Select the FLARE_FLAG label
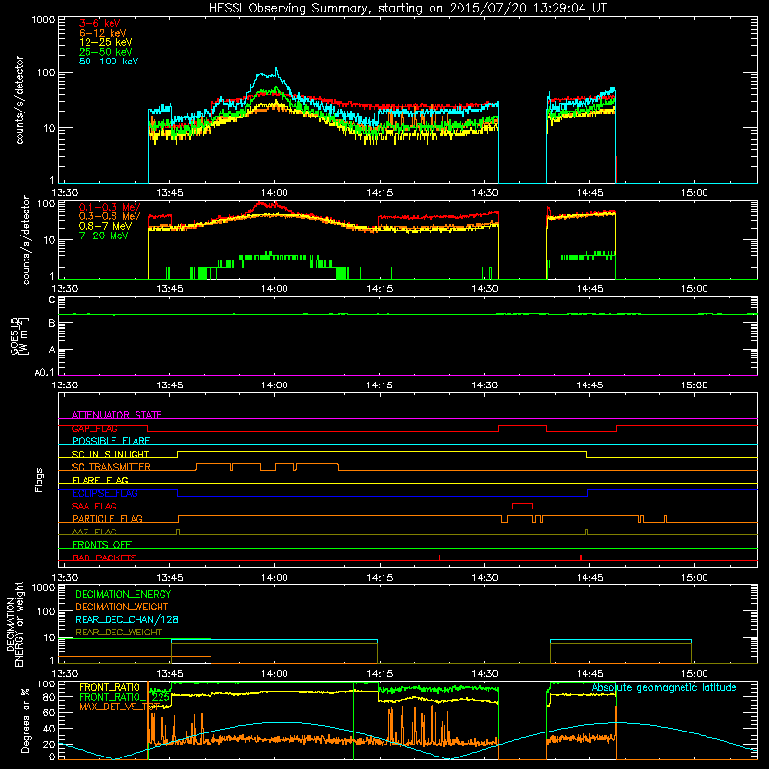The image size is (769, 769). 100,480
